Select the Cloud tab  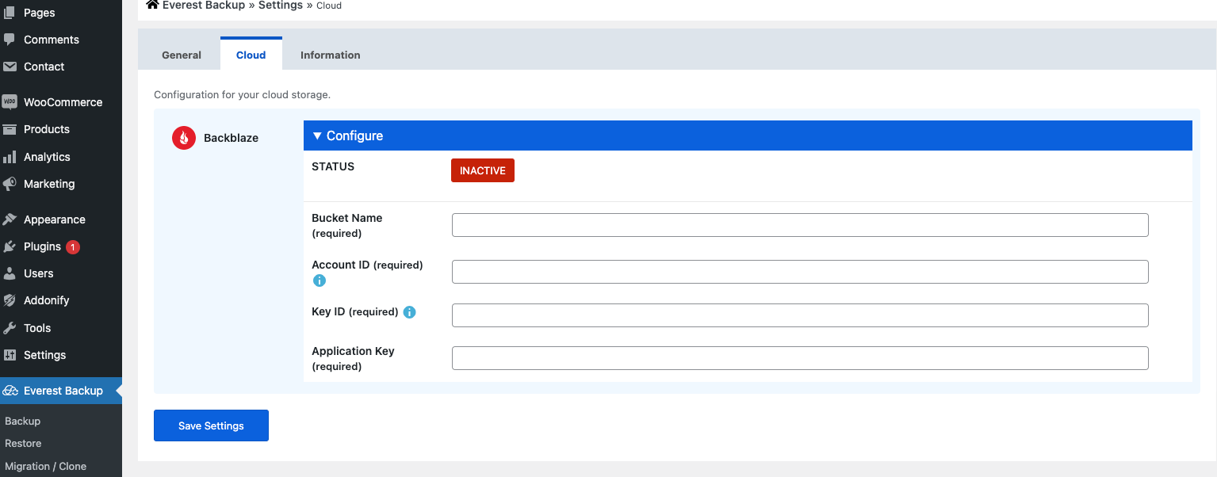pos(251,55)
